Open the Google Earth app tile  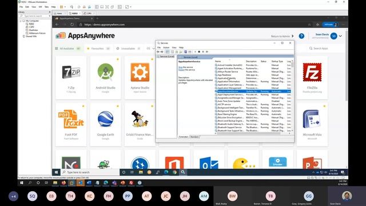coord(105,125)
